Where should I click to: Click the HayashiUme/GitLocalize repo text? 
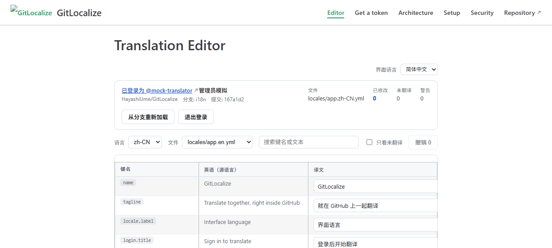pyautogui.click(x=150, y=99)
